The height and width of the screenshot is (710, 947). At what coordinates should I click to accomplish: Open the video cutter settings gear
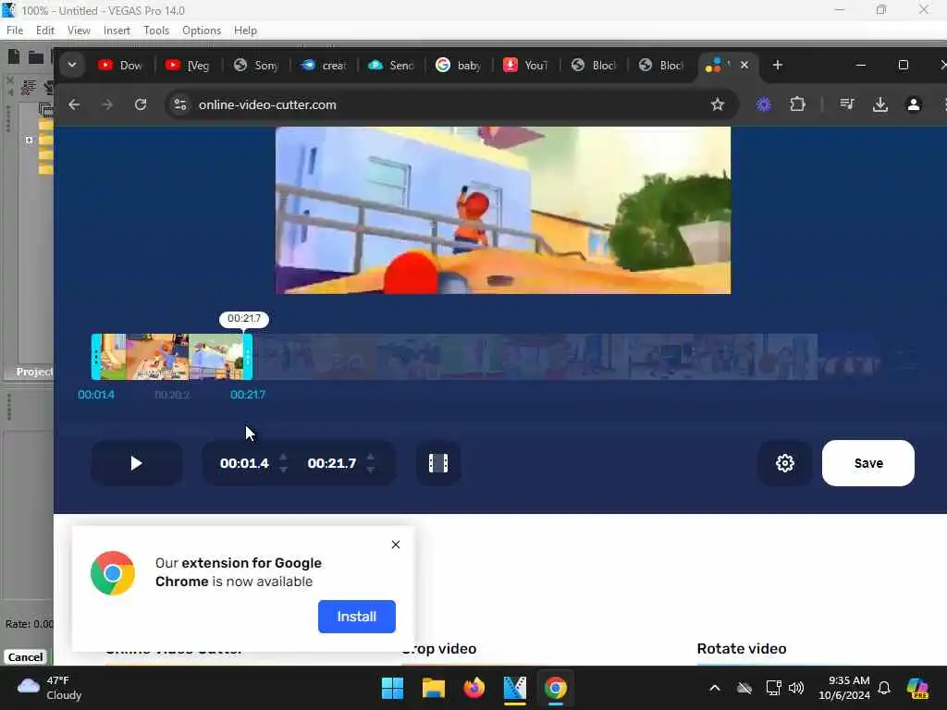[x=784, y=463]
